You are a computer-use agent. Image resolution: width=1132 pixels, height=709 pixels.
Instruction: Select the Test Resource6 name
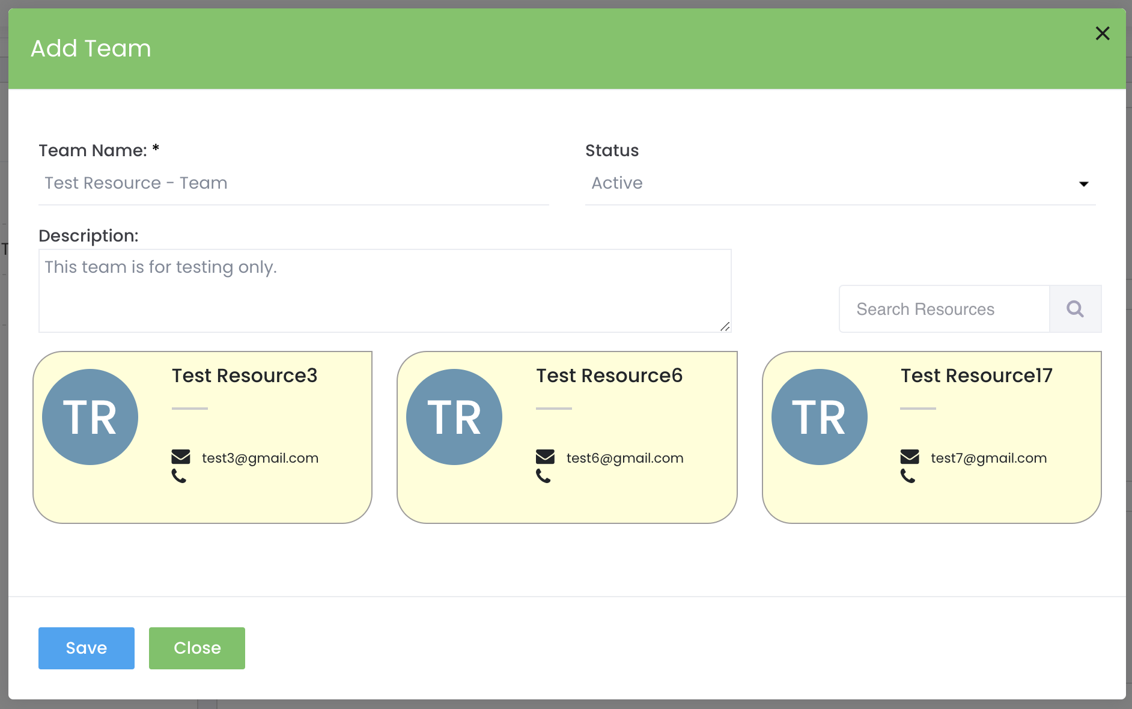pyautogui.click(x=609, y=376)
